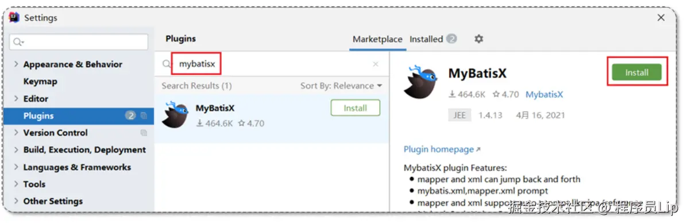Click the settings search magnifier icon
The height and width of the screenshot is (224, 687).
click(18, 42)
